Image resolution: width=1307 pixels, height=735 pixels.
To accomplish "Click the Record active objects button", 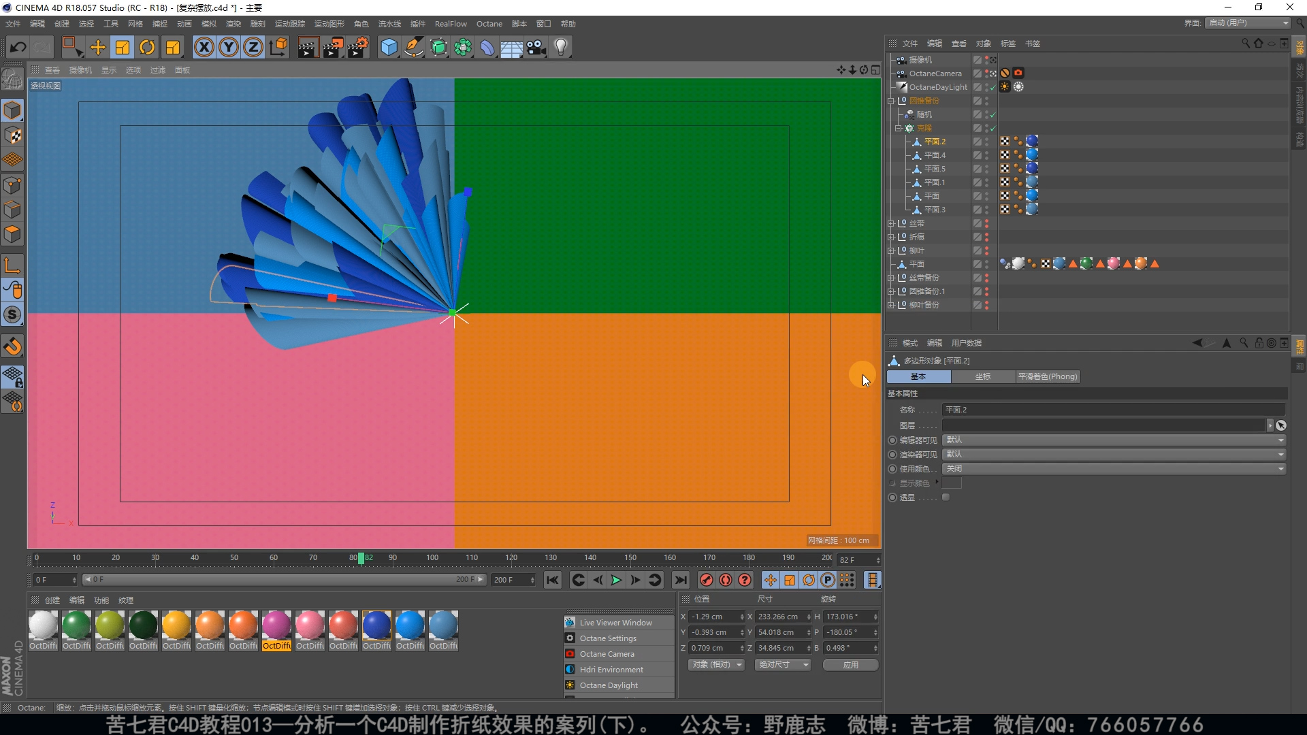I will point(707,580).
